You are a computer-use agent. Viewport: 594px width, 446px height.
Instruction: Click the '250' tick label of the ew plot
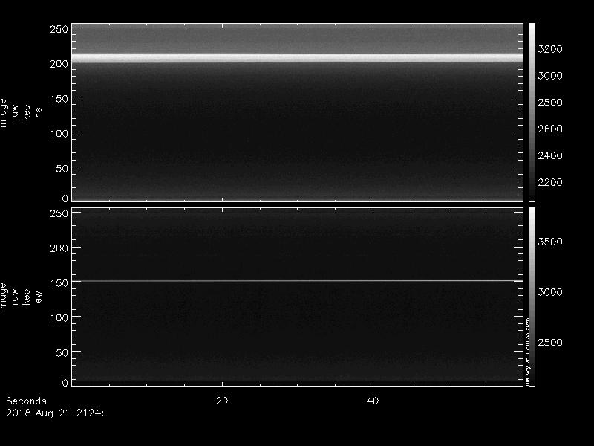(x=59, y=213)
